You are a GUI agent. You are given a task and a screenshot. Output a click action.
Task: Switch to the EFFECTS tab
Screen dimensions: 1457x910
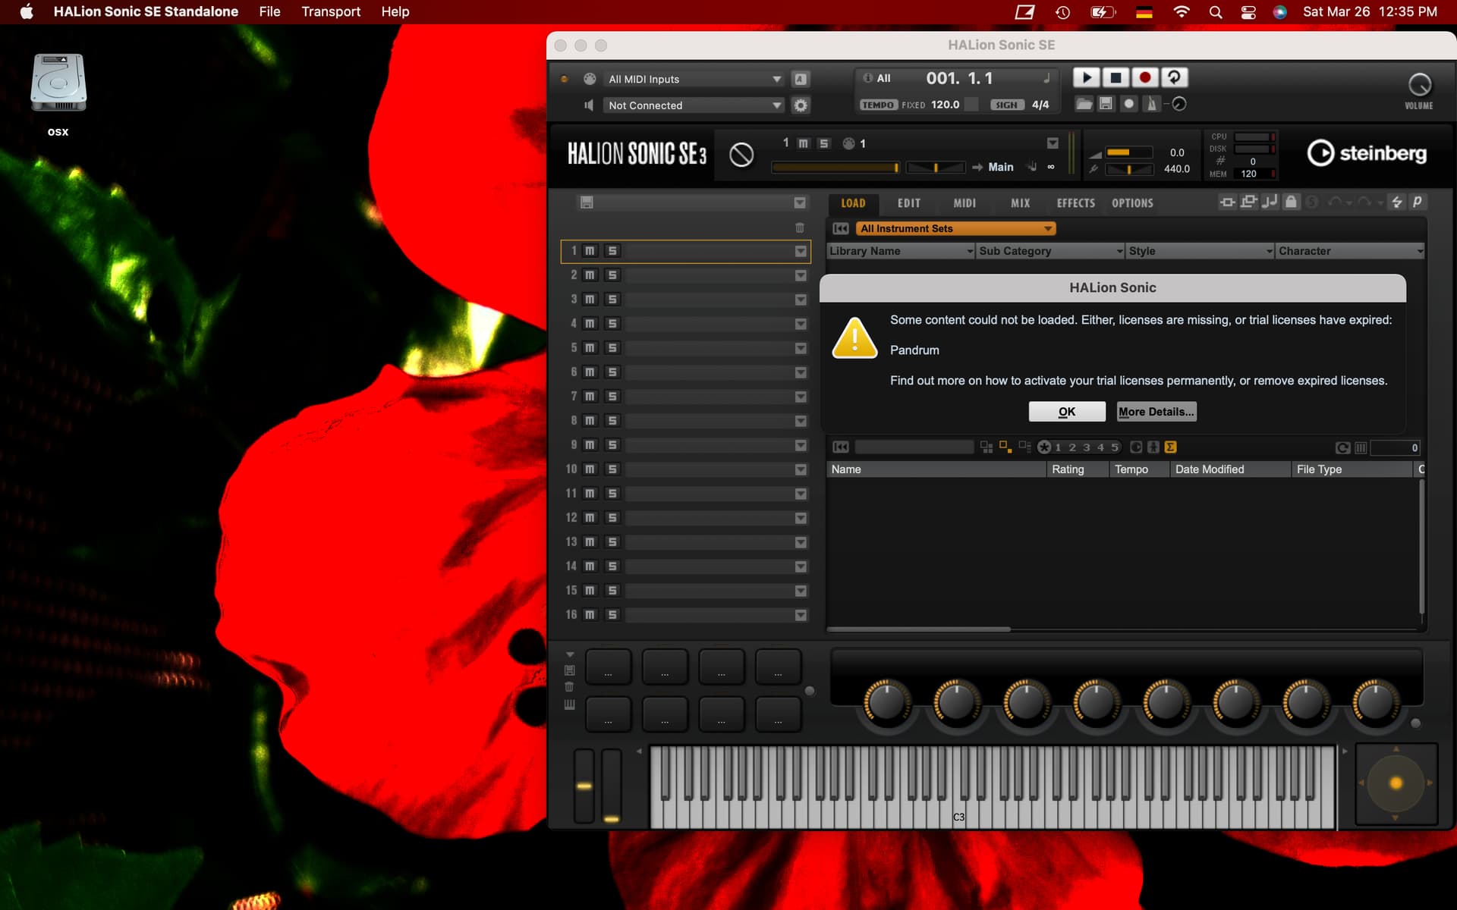click(x=1076, y=203)
